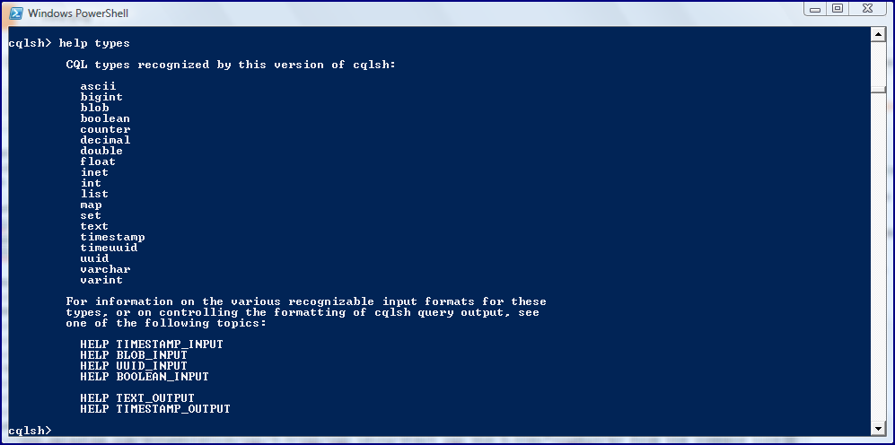895x445 pixels.
Task: Select the HELP TIMESTAMP_INPUT topic line
Action: click(151, 345)
